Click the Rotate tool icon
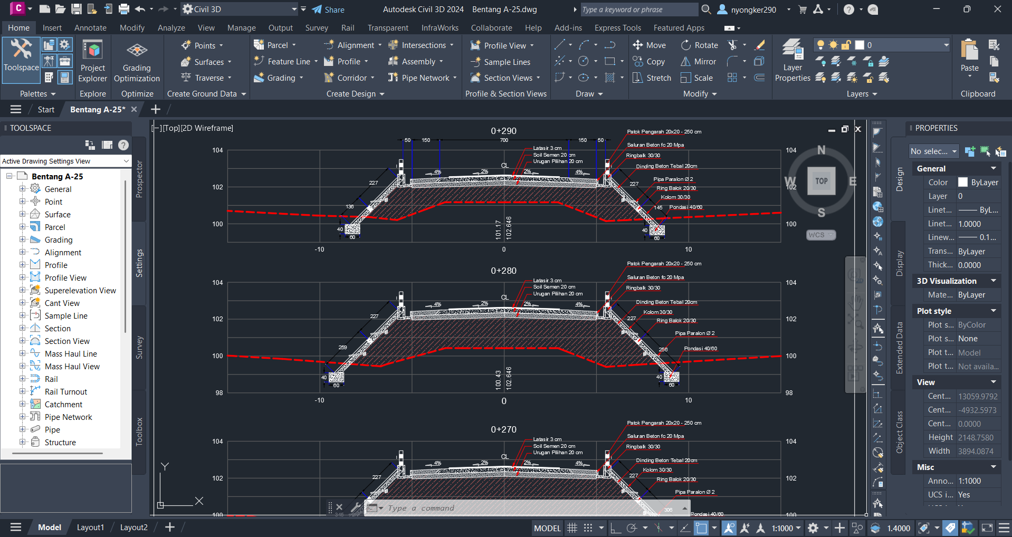The width and height of the screenshot is (1012, 537). (x=686, y=45)
